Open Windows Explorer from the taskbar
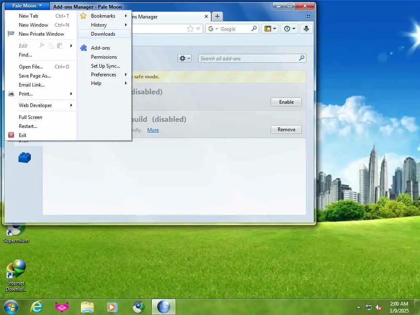420x315 pixels. [x=87, y=307]
